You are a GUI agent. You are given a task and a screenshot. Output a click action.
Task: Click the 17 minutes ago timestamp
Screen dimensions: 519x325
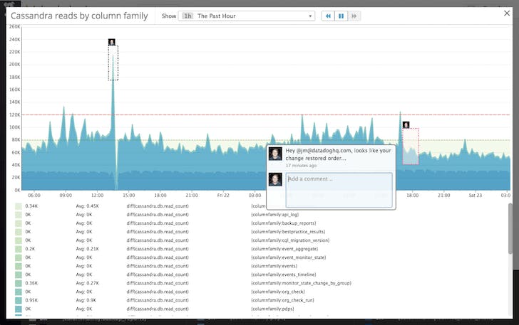[302, 165]
